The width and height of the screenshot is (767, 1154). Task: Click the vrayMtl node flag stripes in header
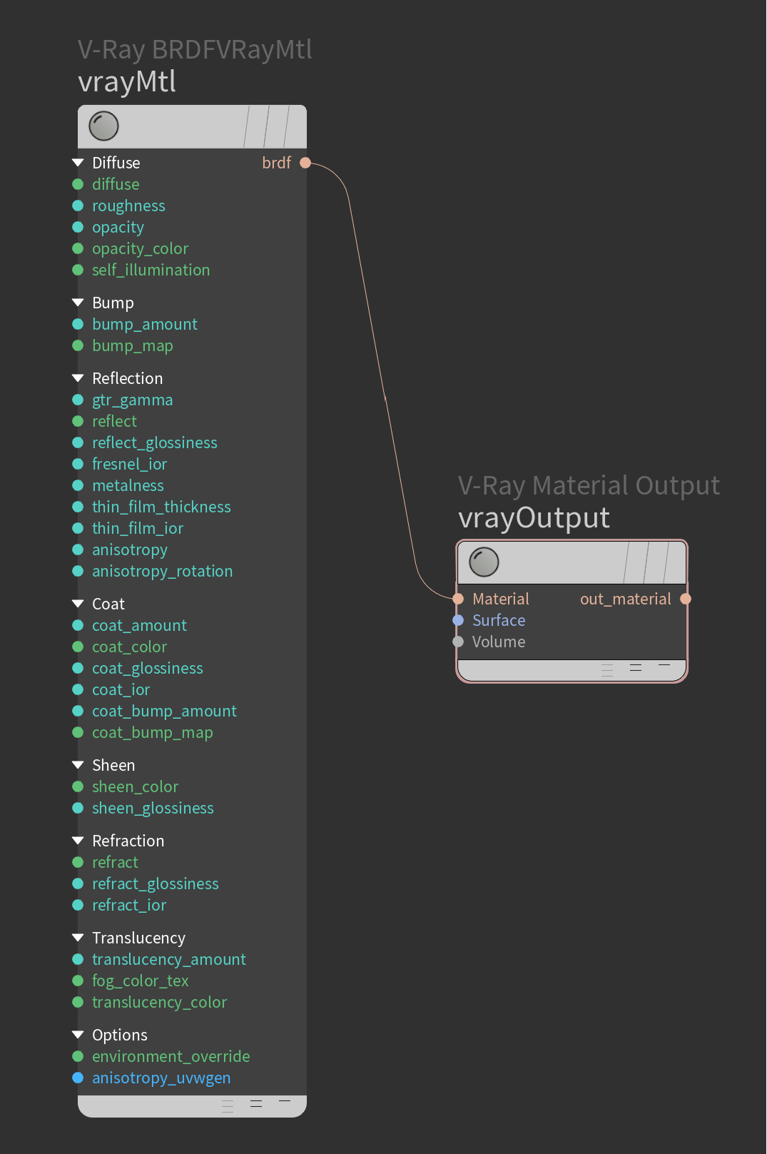267,126
